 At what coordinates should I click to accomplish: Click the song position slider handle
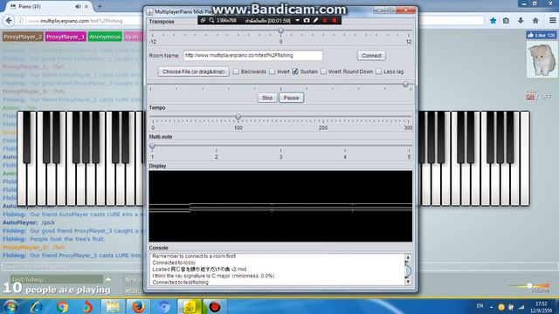(405, 85)
